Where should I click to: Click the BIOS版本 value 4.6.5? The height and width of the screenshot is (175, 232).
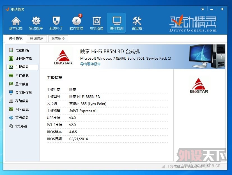click(x=73, y=132)
